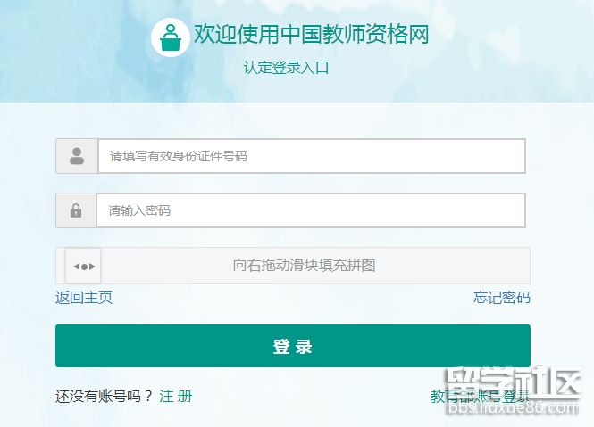Screen dimensions: 594x427
Task: Open the 返回主页 link
Action: (84, 298)
